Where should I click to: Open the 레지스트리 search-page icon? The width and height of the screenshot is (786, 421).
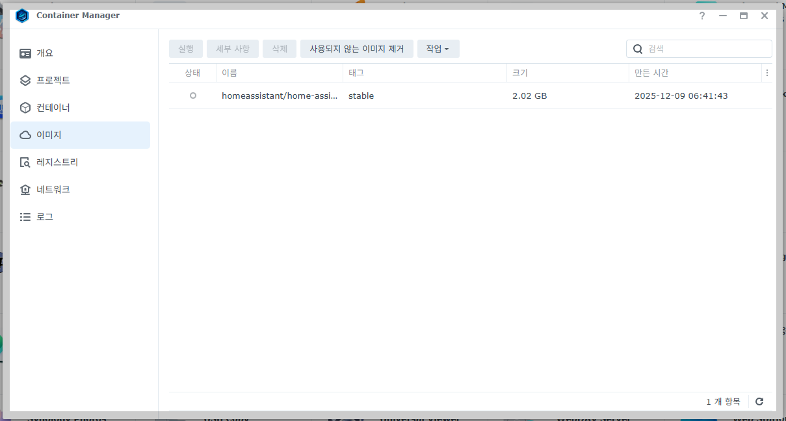25,162
